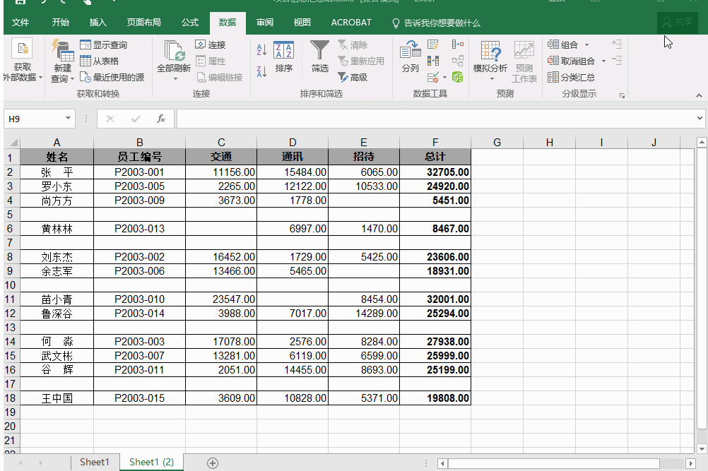Click Ungroup (取消组合) button

pyautogui.click(x=571, y=61)
